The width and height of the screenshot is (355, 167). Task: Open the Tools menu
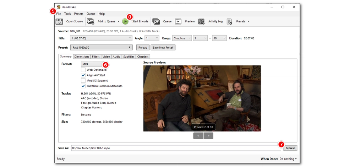coord(67,14)
